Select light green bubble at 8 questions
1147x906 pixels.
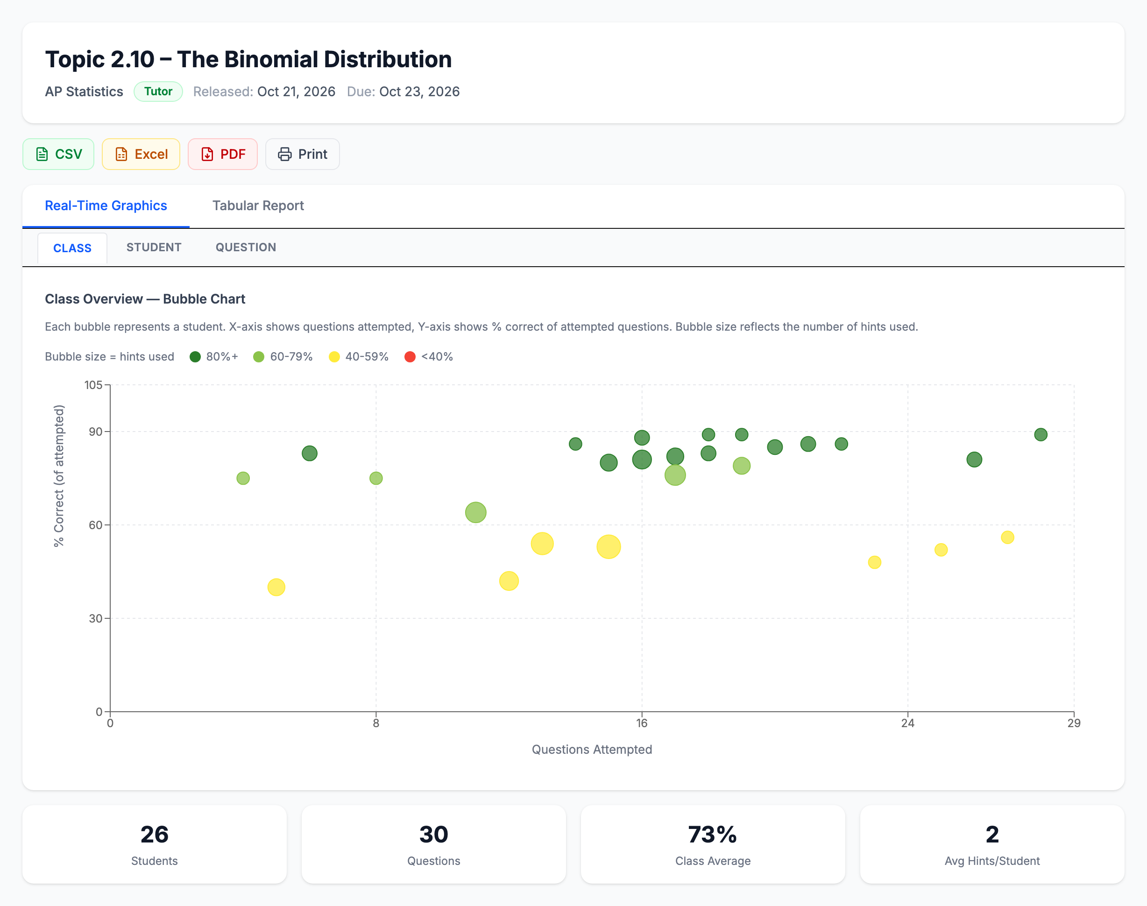(376, 479)
